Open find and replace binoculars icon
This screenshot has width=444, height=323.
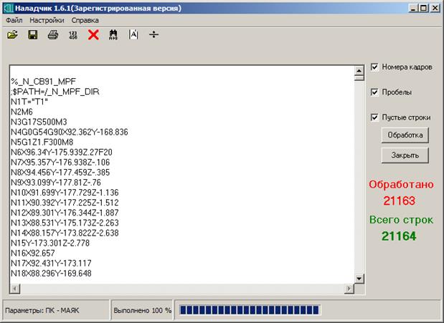(113, 35)
